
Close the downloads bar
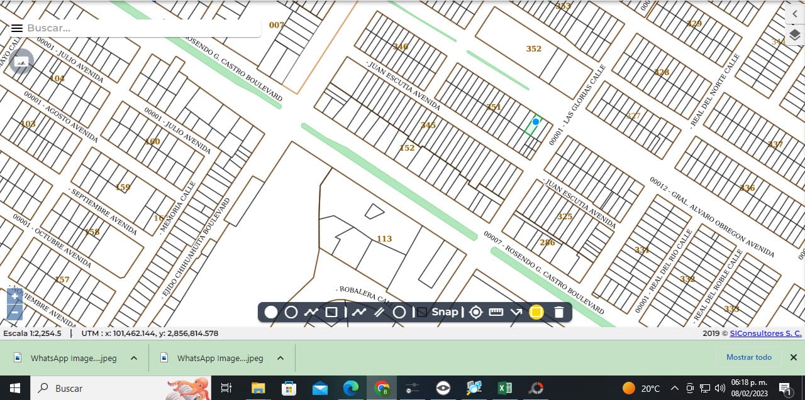(x=794, y=357)
